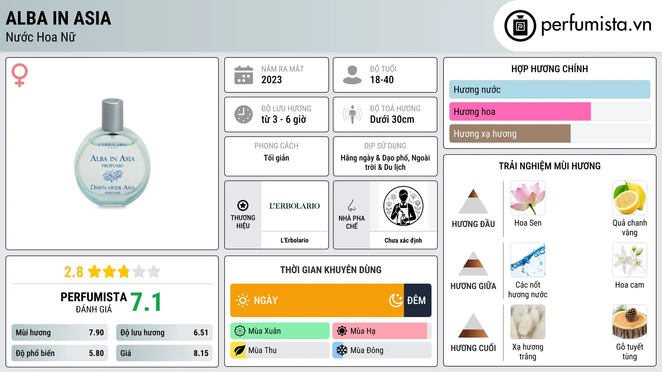The image size is (662, 372).
Task: Click the Hương đầu pyramid icon
Action: 473,201
